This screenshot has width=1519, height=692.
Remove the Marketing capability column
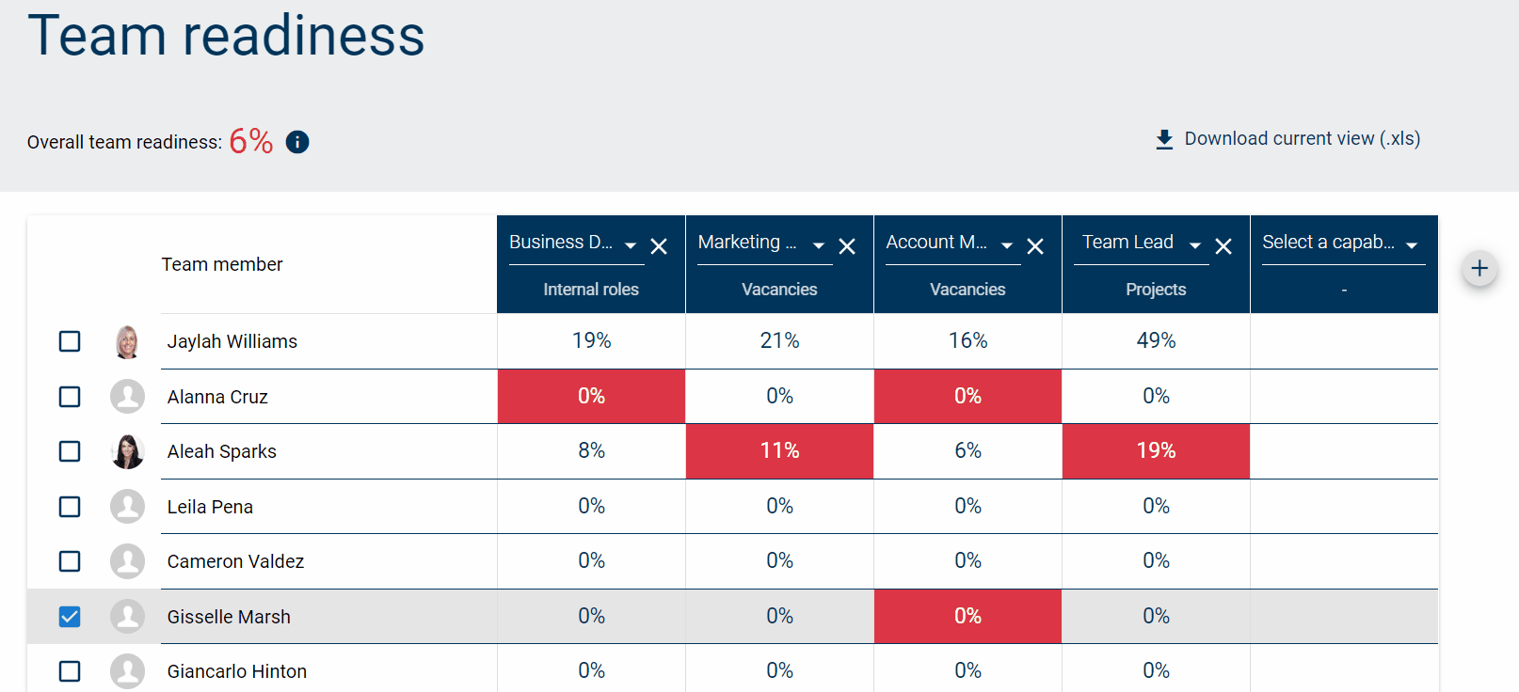coord(847,246)
